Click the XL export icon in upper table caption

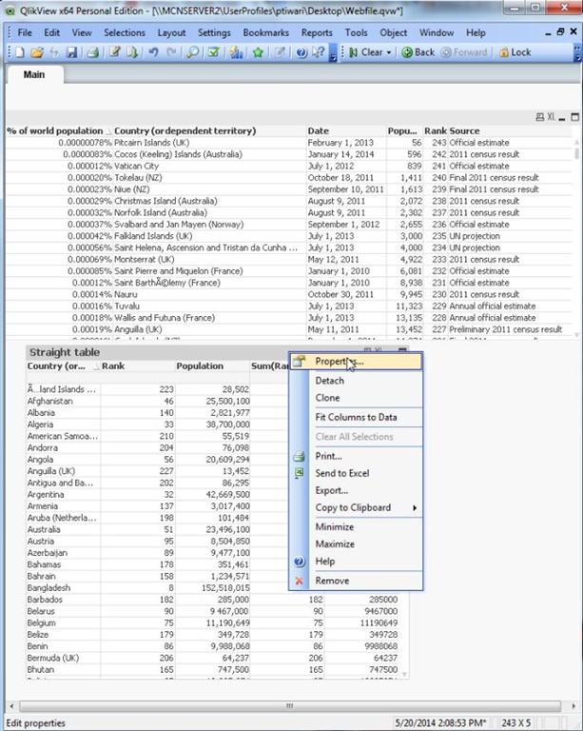(551, 117)
